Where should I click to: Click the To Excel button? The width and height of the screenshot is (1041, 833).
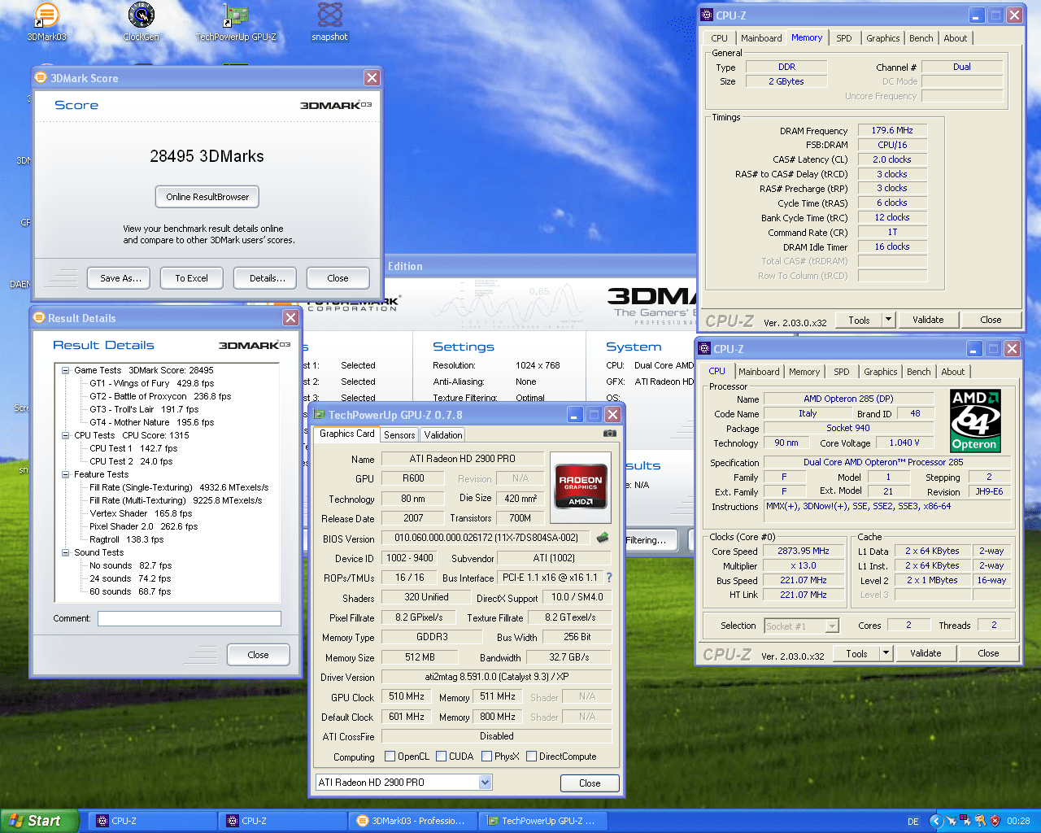coord(192,278)
